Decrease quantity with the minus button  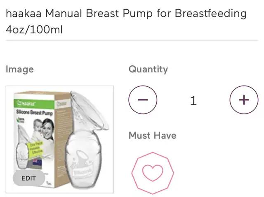[x=143, y=100]
